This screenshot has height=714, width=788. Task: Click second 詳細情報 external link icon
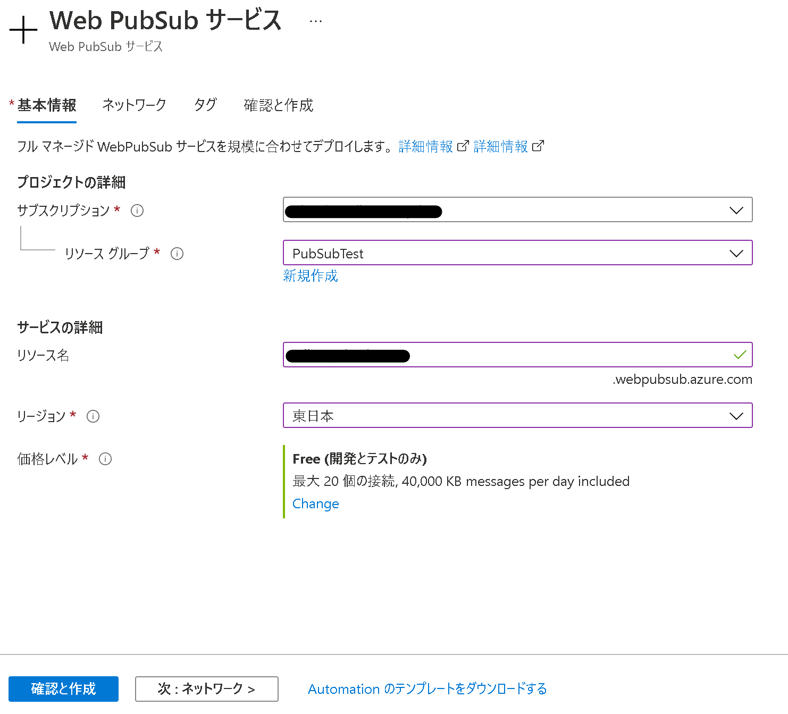(x=538, y=146)
